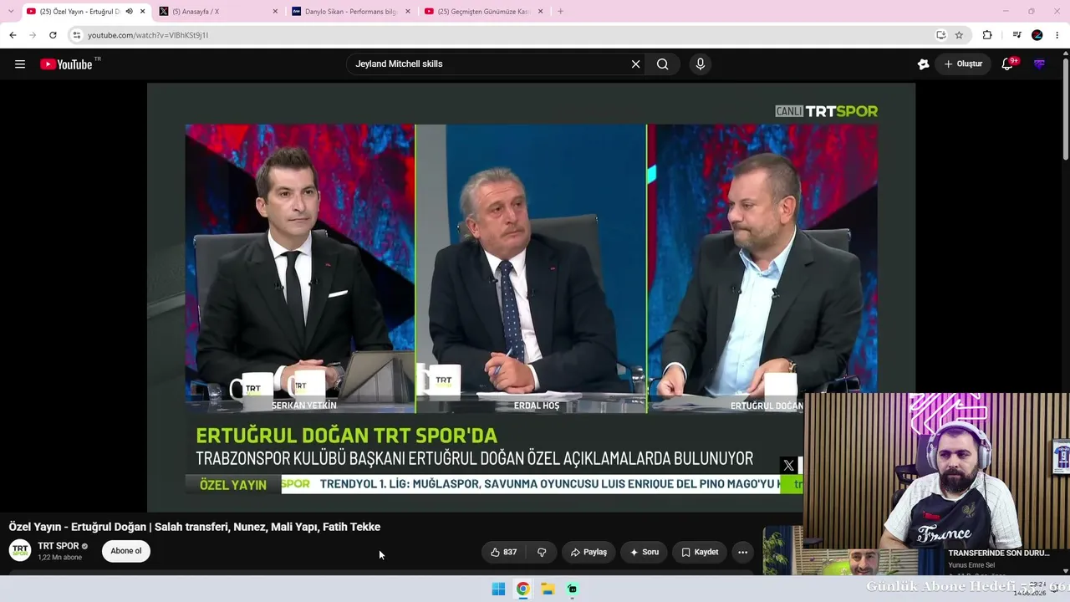Image resolution: width=1070 pixels, height=602 pixels.
Task: View site information icon in address bar
Action: [x=76, y=35]
